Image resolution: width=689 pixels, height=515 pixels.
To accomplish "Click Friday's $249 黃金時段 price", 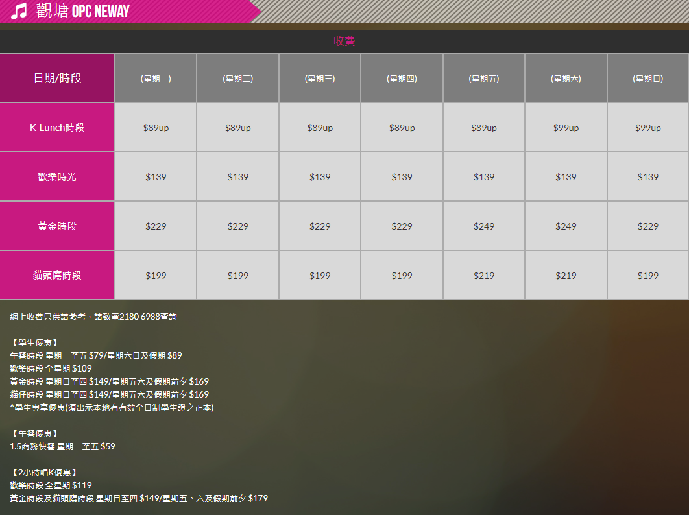I will (484, 226).
